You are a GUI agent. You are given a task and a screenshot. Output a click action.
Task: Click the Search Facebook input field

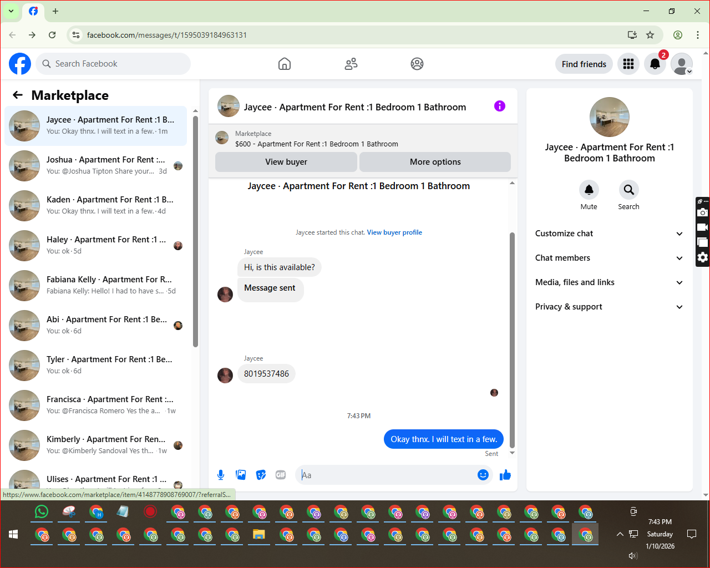pos(113,64)
